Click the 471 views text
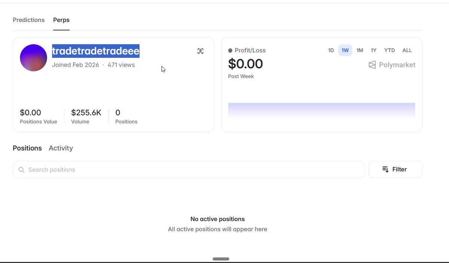Image resolution: width=449 pixels, height=263 pixels. coord(121,65)
